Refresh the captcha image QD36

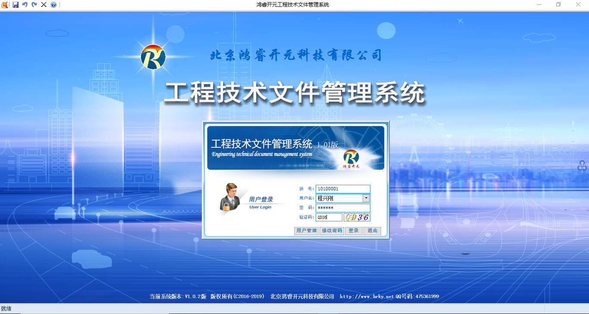tap(357, 218)
